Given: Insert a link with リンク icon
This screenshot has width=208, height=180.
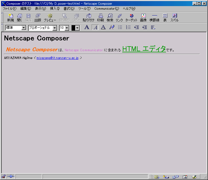Looking at the screenshot, I should point(119,17).
